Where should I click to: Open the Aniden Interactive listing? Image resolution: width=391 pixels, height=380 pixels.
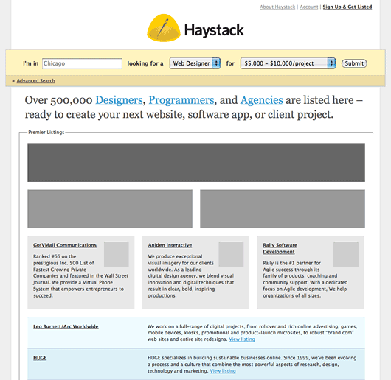click(170, 245)
